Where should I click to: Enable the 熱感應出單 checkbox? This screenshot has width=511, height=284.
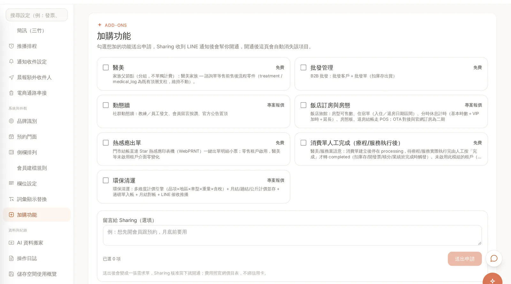106,143
